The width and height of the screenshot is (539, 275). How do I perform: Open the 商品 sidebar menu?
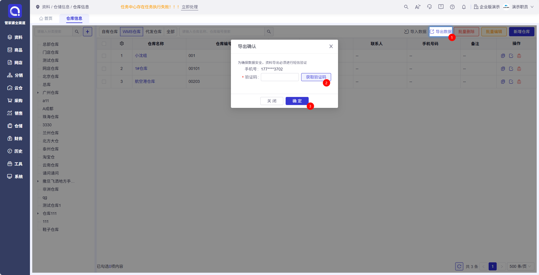15,50
